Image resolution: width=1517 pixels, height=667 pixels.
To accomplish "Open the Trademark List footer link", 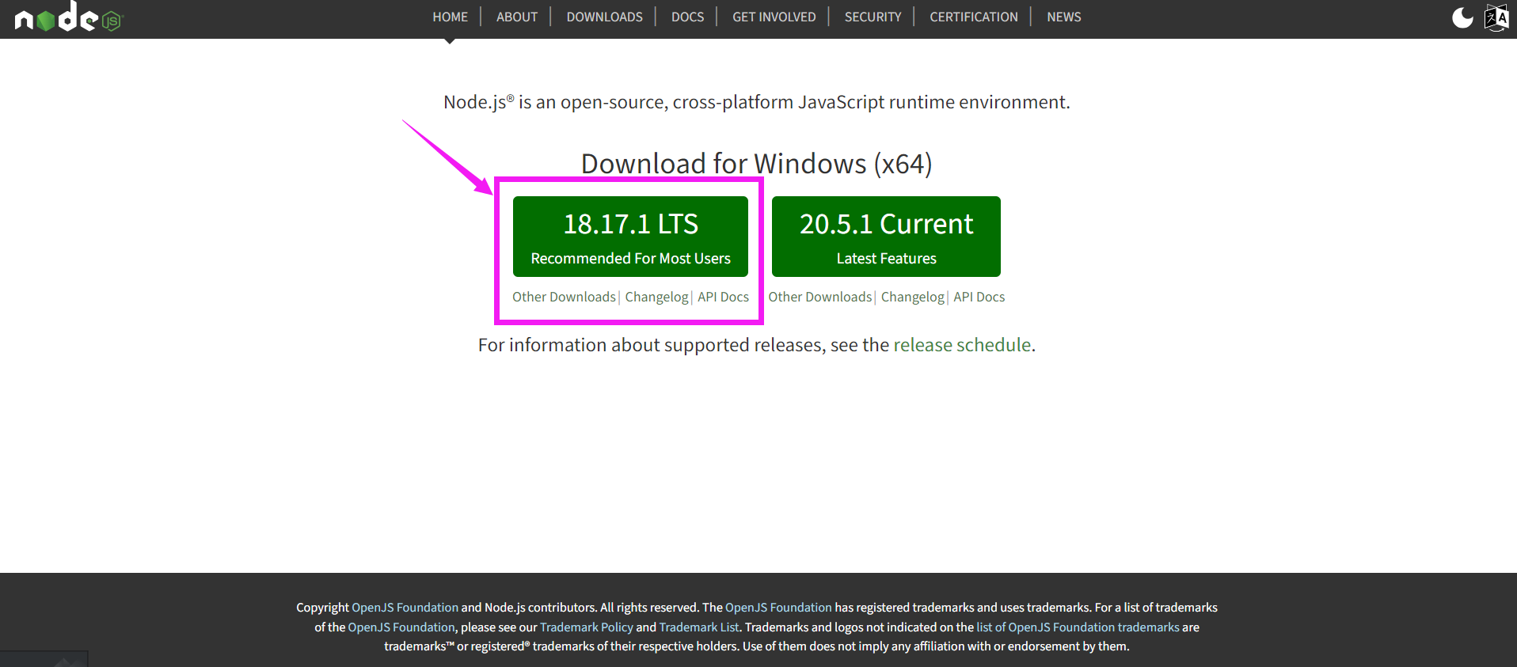I will [699, 627].
